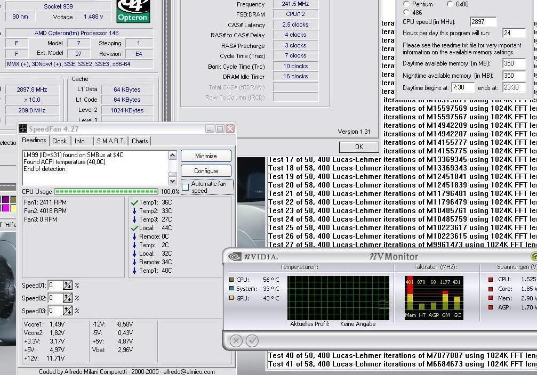Image resolution: width=537 pixels, height=375 pixels.
Task: Select the 6x86 radio button
Action: 451,4
